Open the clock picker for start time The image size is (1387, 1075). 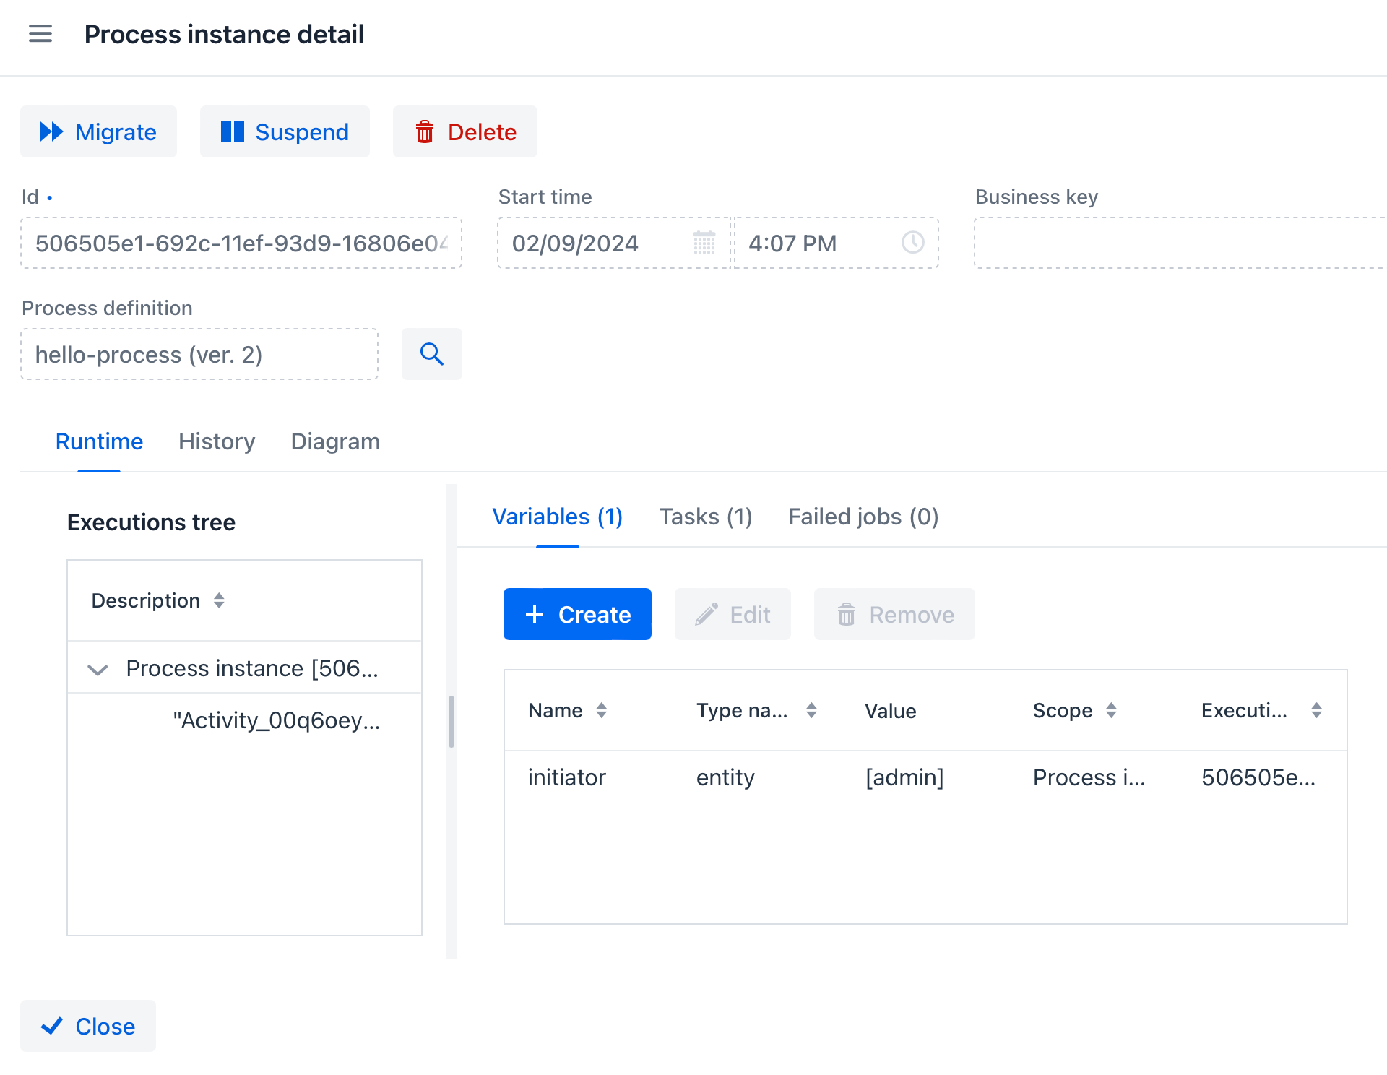pos(912,243)
